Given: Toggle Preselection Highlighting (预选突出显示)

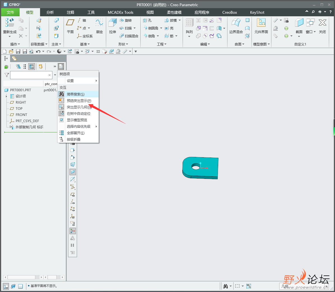Looking at the screenshot, I should click(78, 101).
